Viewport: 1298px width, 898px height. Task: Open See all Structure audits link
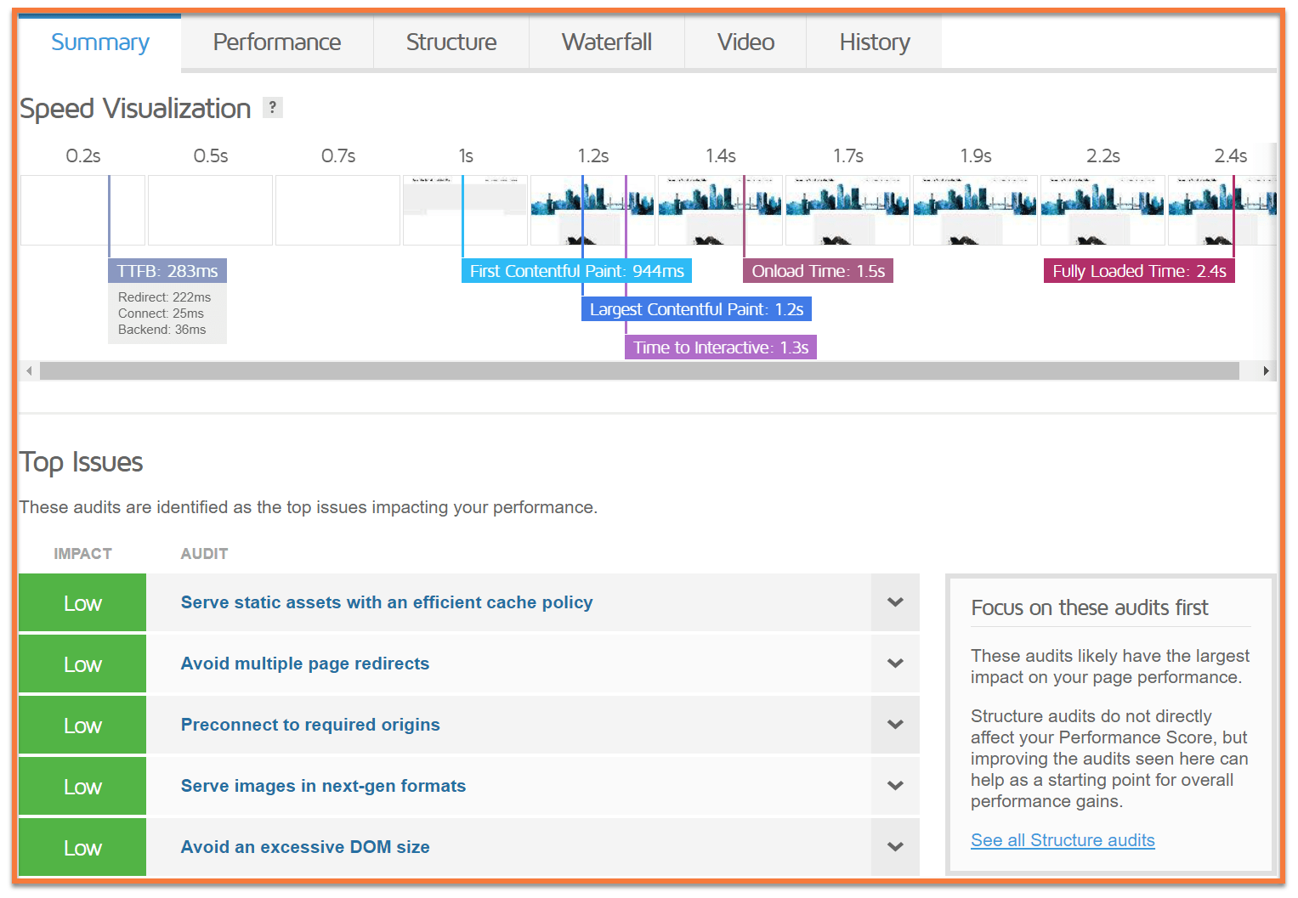pos(1062,840)
